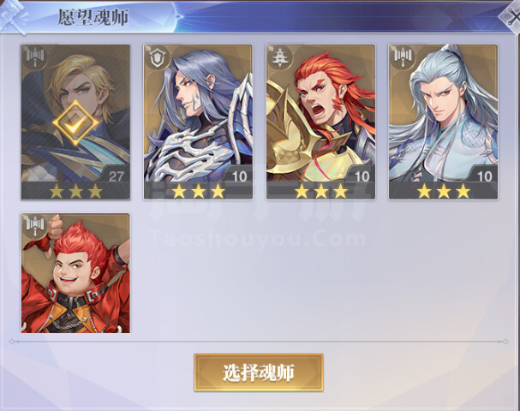The image size is (520, 411).
Task: Click the hammer emblem beside 愿望魂师 title
Action: [13, 15]
